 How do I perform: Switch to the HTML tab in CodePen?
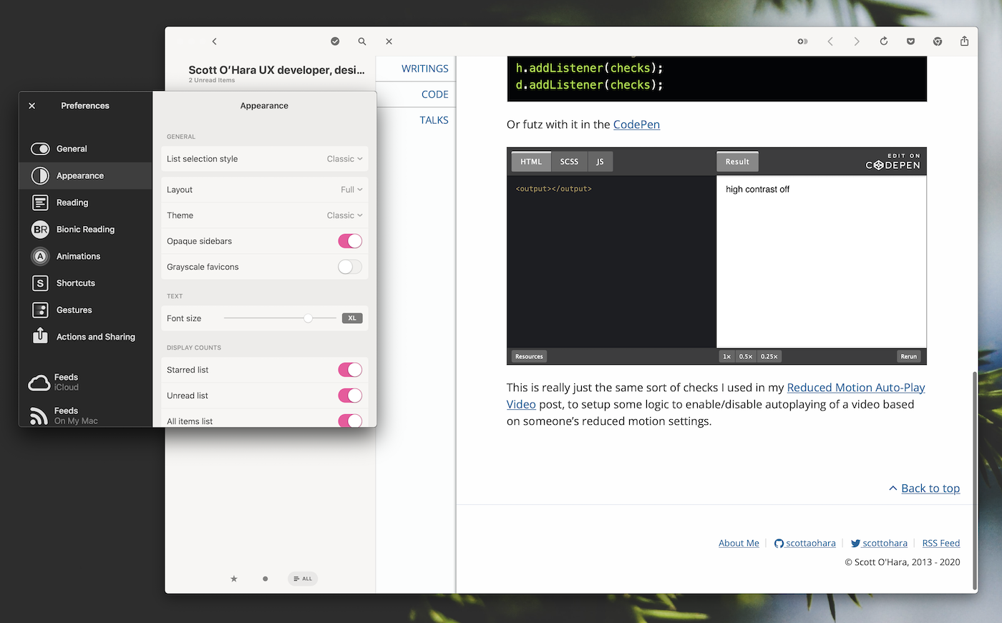531,162
